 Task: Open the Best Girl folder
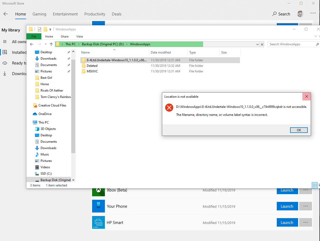[x=46, y=78]
